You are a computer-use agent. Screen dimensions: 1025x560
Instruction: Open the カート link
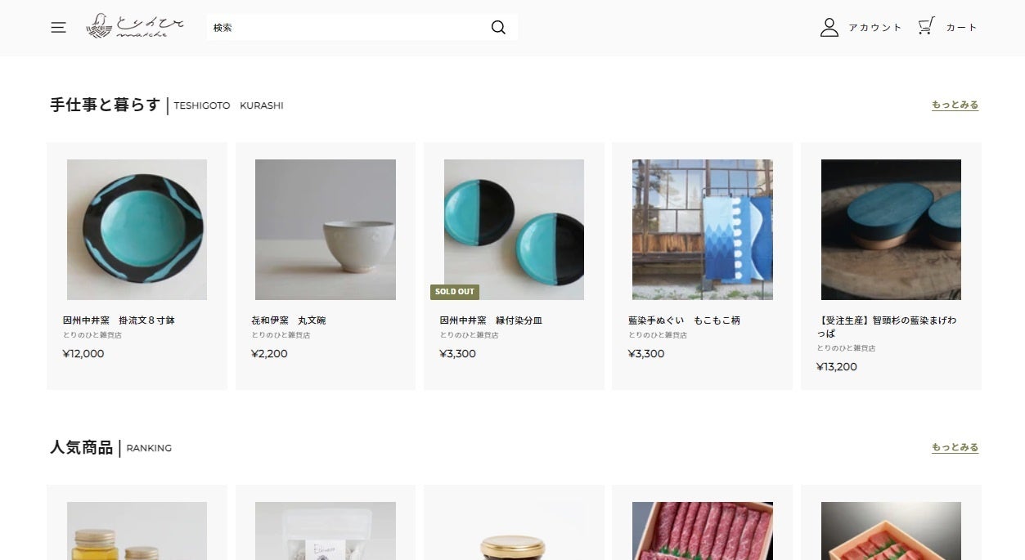(x=962, y=28)
